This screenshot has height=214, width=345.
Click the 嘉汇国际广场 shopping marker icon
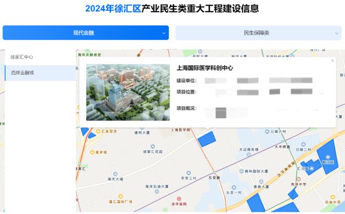click(120, 196)
